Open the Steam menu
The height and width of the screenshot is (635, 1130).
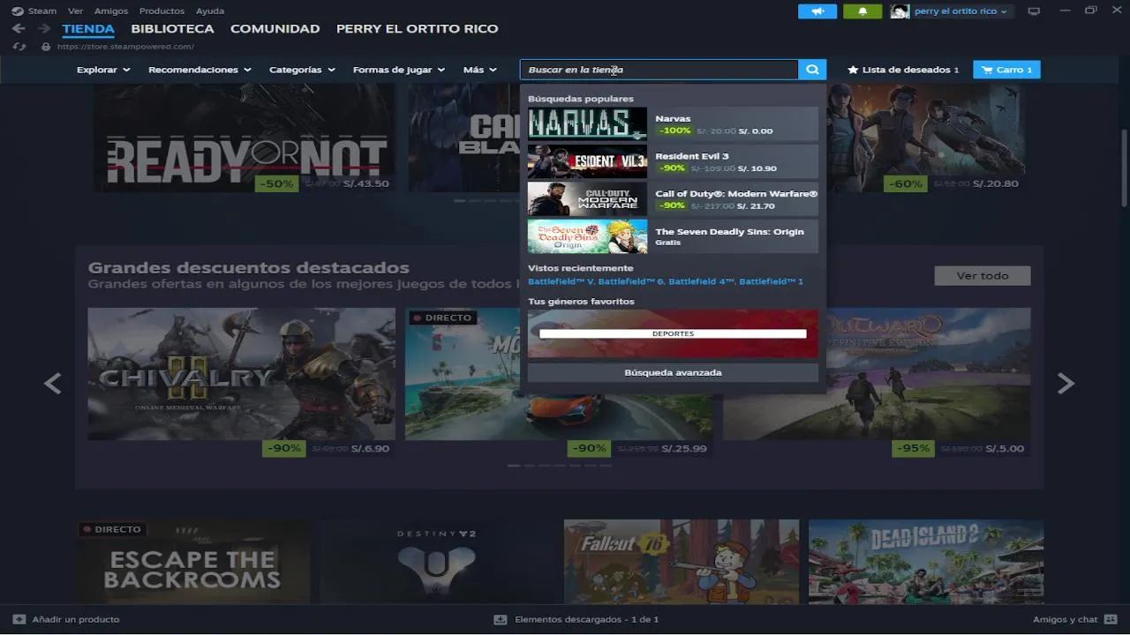point(41,11)
